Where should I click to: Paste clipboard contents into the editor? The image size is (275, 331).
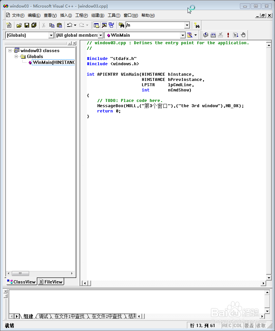pos(60,25)
